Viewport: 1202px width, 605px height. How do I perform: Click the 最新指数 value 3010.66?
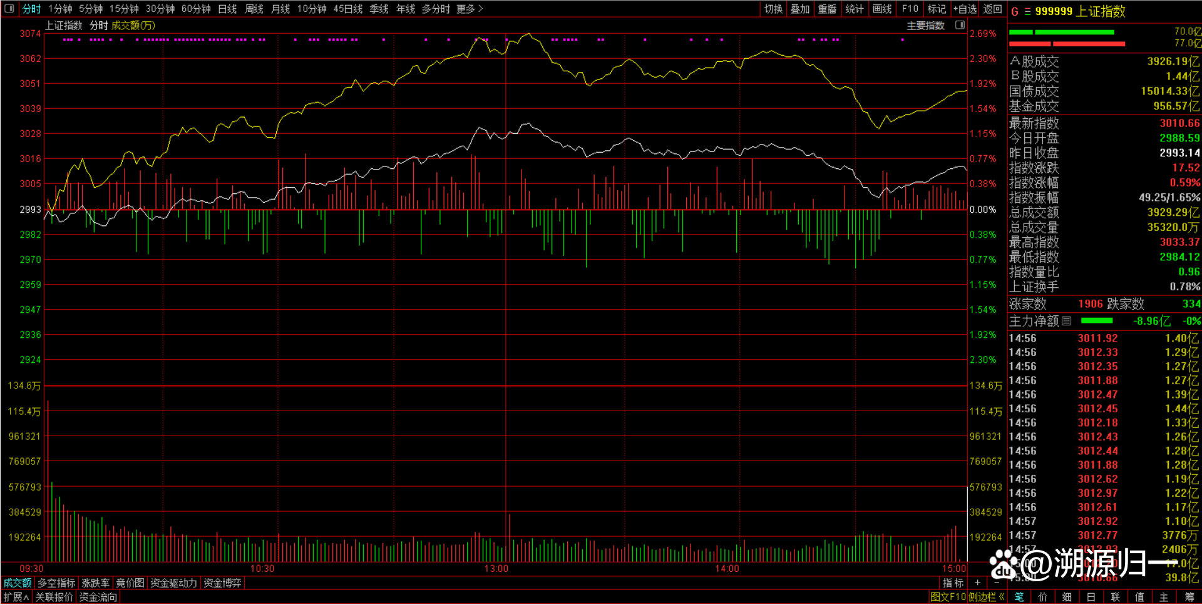[x=1179, y=123]
